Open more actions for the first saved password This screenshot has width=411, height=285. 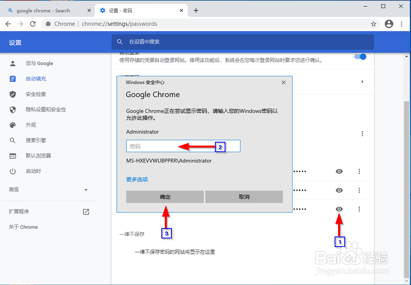pyautogui.click(x=359, y=171)
